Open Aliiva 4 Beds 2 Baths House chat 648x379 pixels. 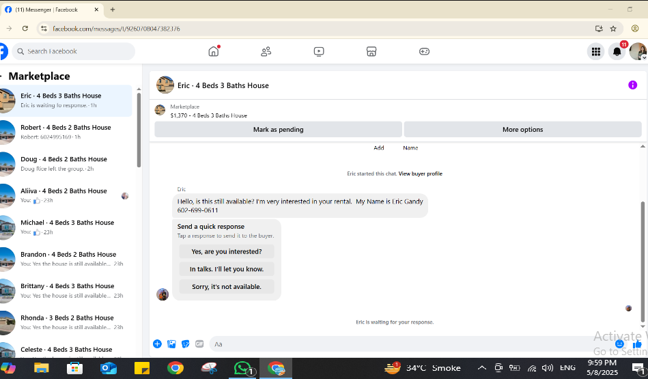[x=66, y=195]
